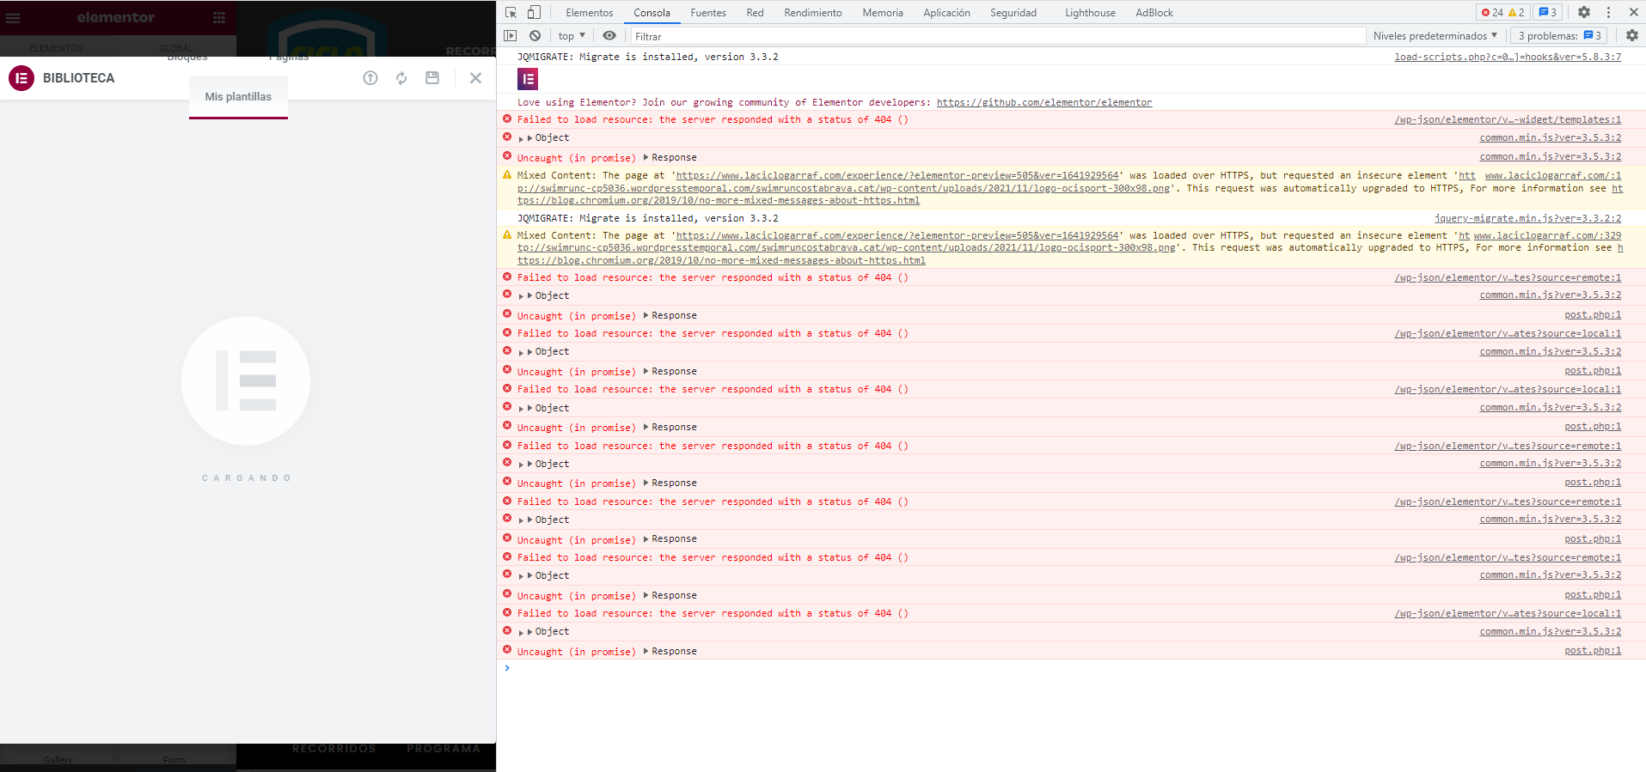The image size is (1646, 772).
Task: Open console settings gear
Action: 1632,36
